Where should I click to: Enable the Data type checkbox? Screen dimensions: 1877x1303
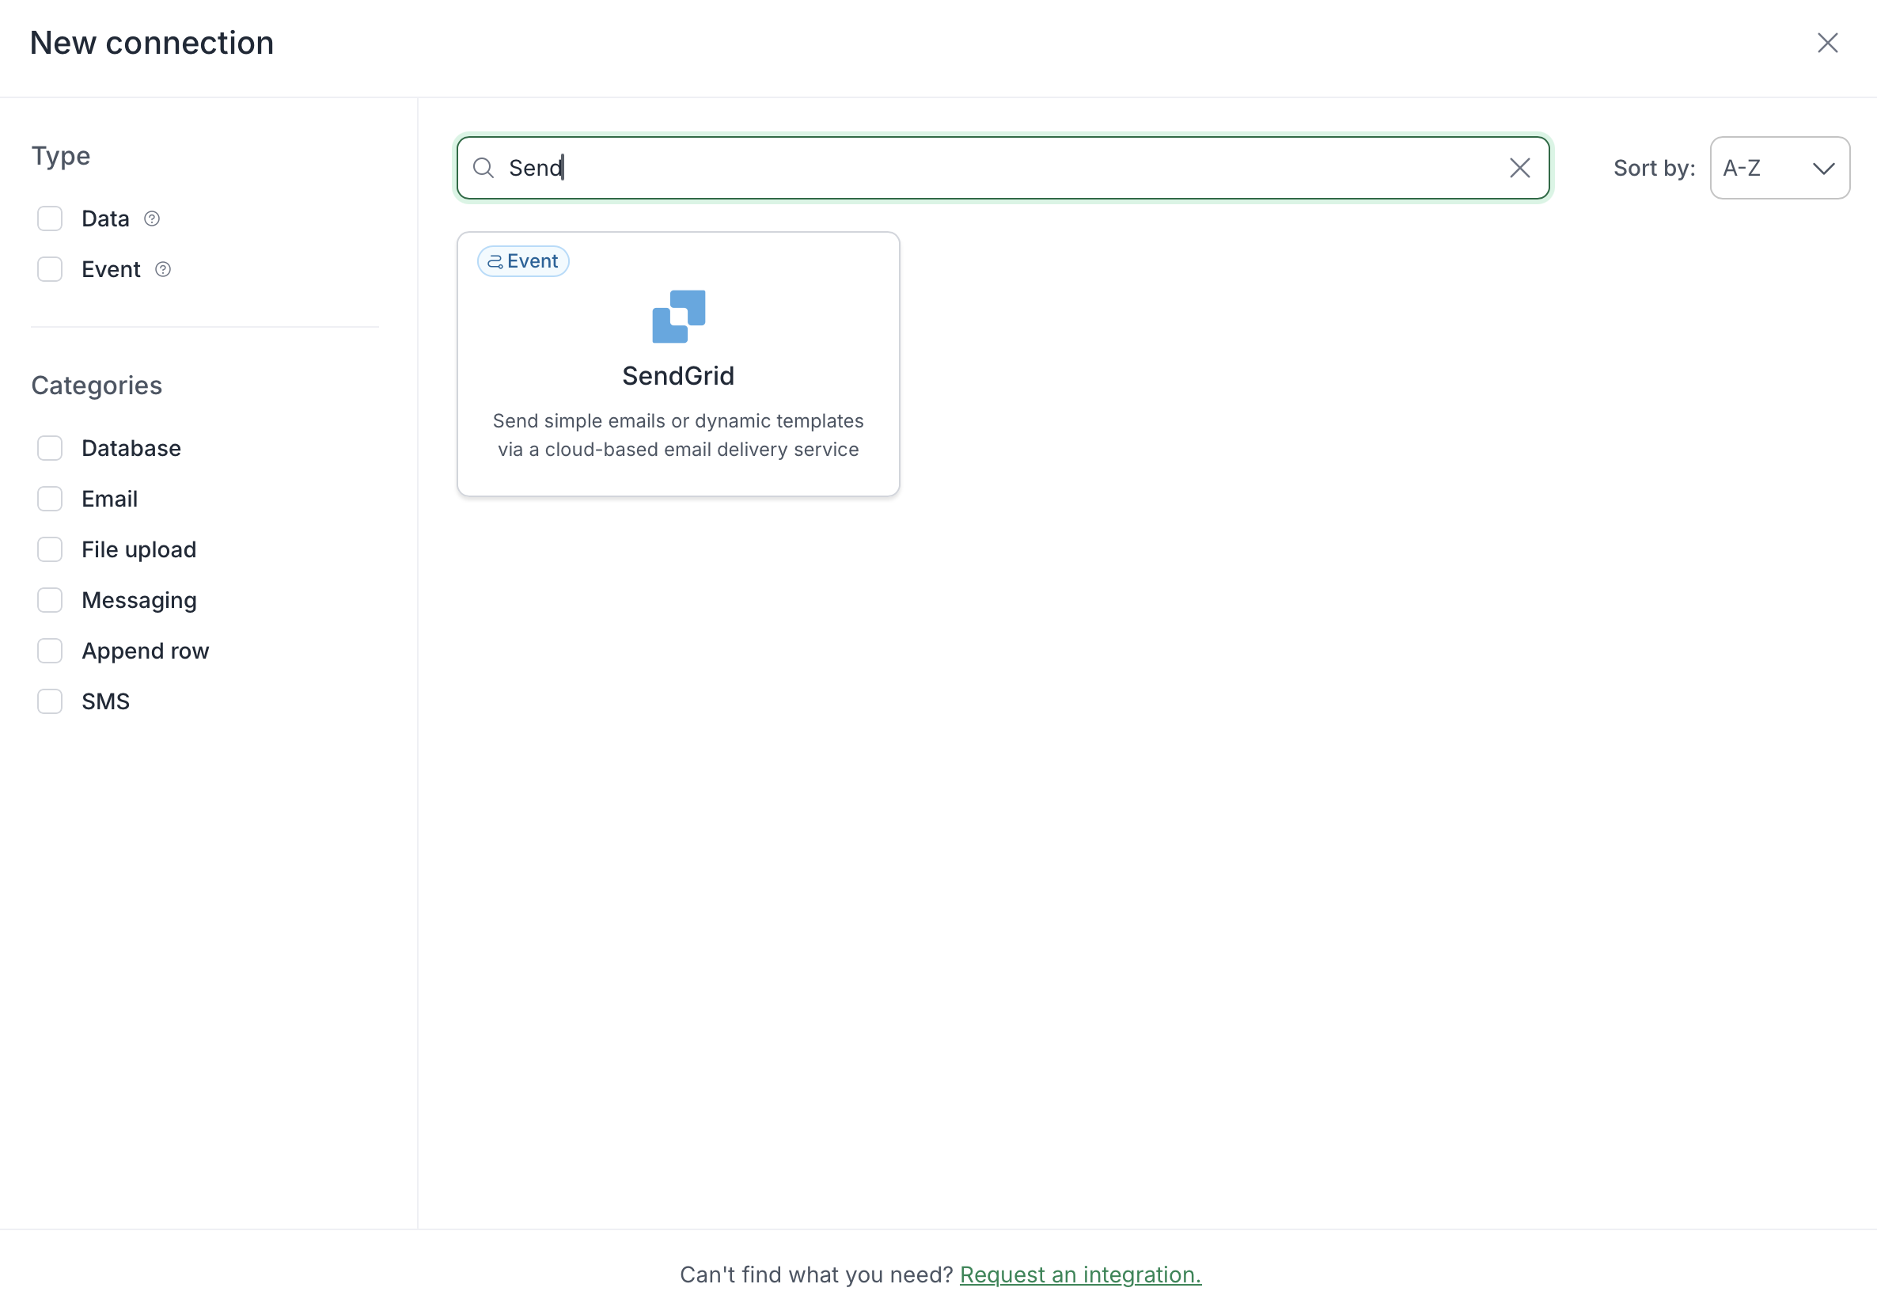pyautogui.click(x=50, y=218)
